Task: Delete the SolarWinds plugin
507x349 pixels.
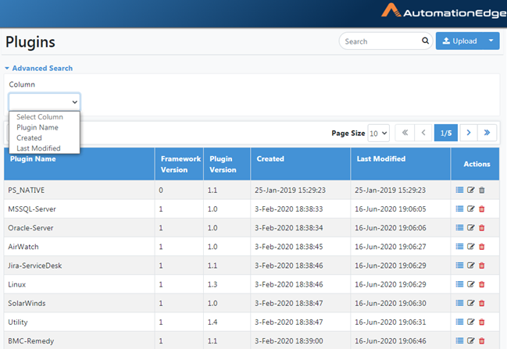Action: [x=482, y=303]
